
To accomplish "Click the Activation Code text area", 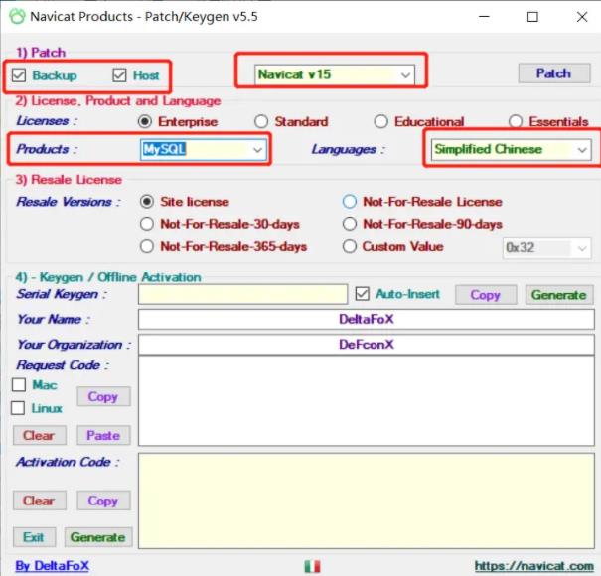I will [x=367, y=501].
